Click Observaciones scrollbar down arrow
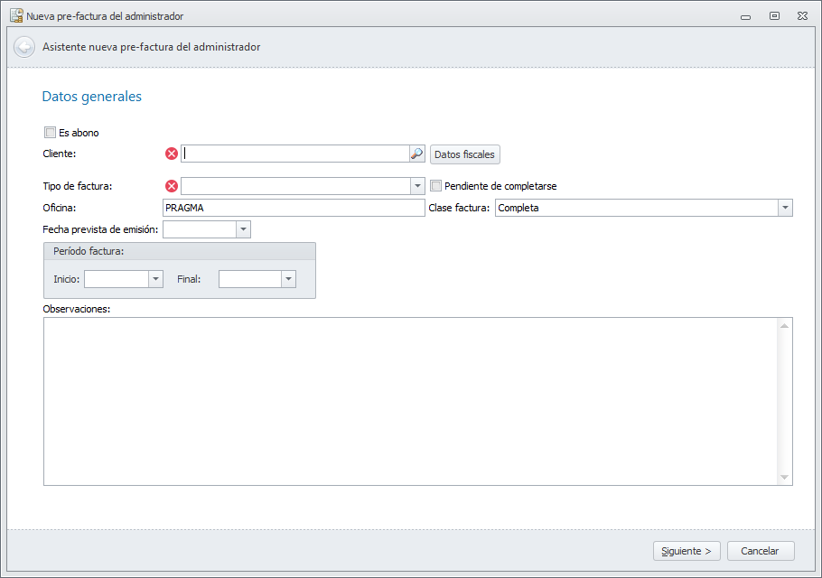This screenshot has height=578, width=822. click(784, 477)
